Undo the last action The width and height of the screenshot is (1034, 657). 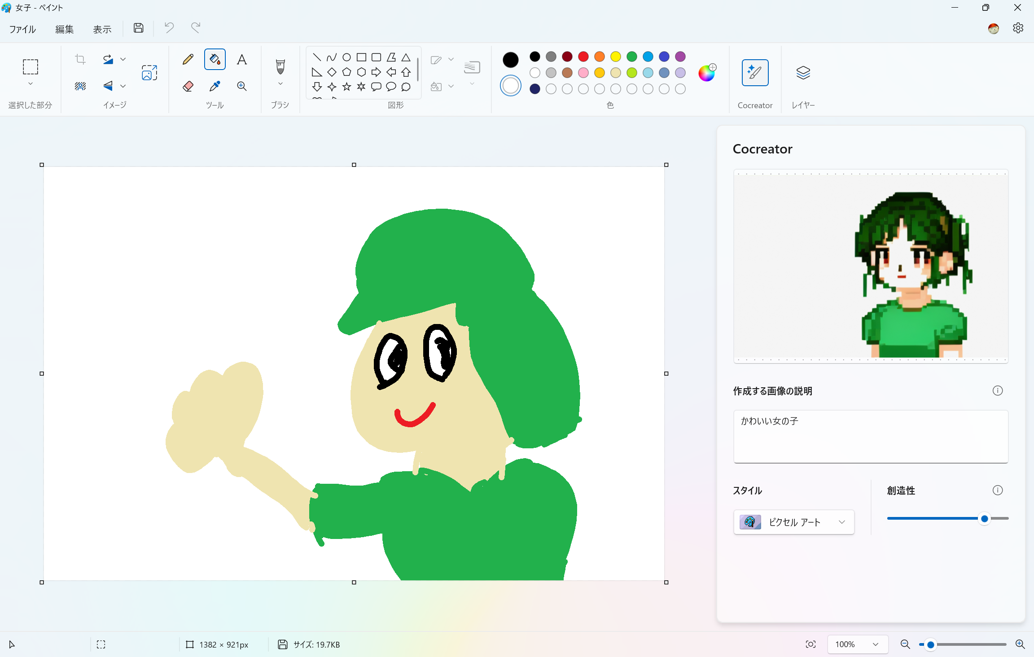point(168,28)
